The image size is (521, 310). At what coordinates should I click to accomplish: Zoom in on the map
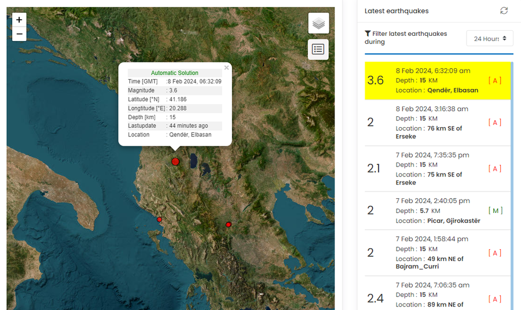point(19,20)
